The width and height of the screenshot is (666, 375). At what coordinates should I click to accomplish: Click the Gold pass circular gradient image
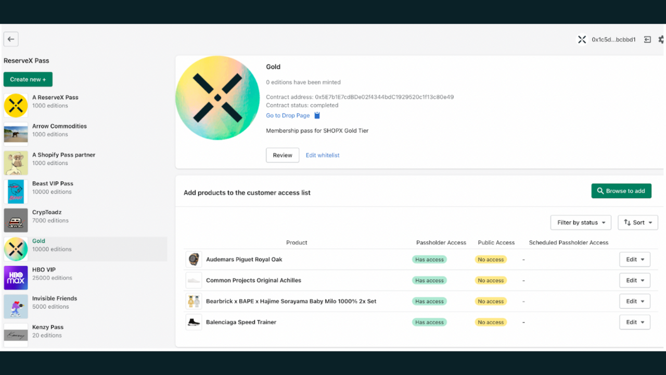pos(217,98)
